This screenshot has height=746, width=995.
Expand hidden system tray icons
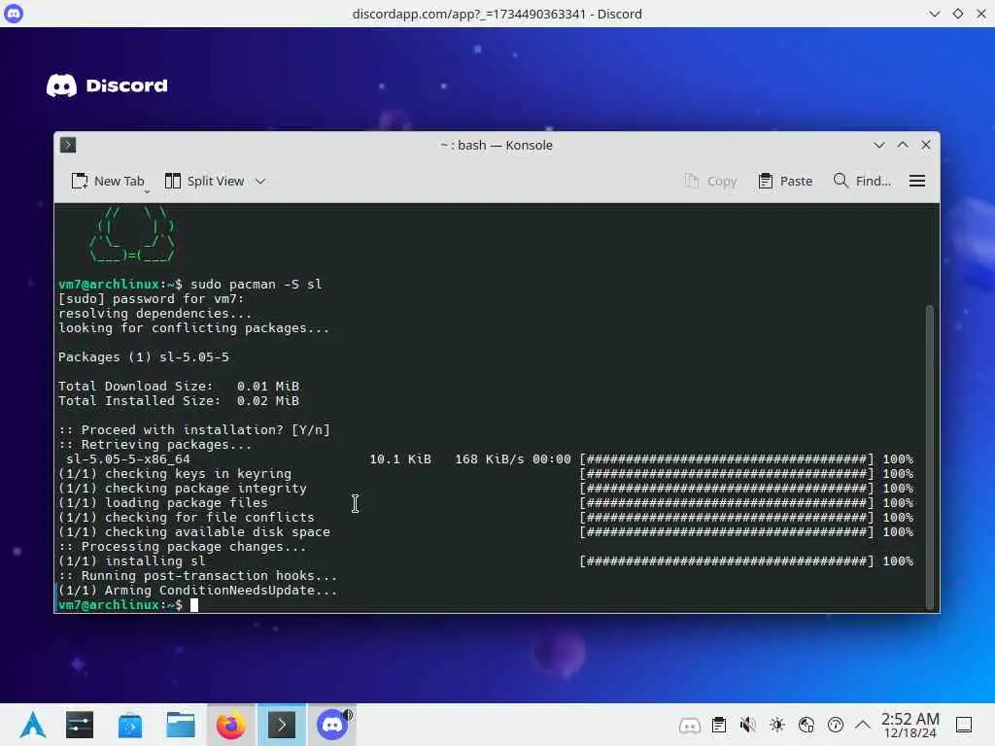863,725
